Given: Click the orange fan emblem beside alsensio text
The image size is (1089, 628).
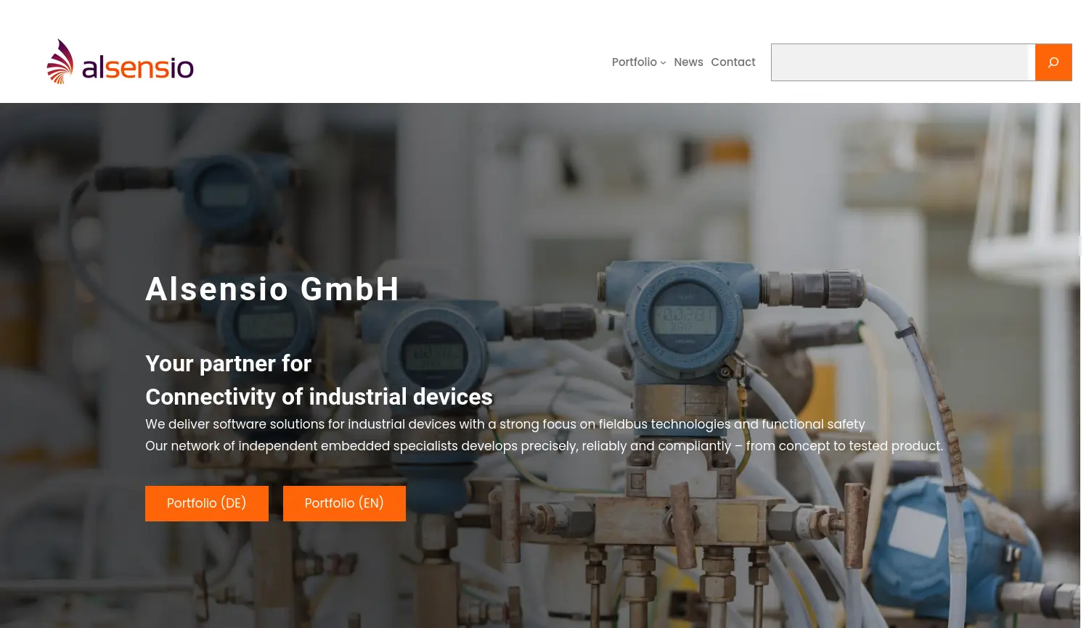Looking at the screenshot, I should [x=60, y=61].
